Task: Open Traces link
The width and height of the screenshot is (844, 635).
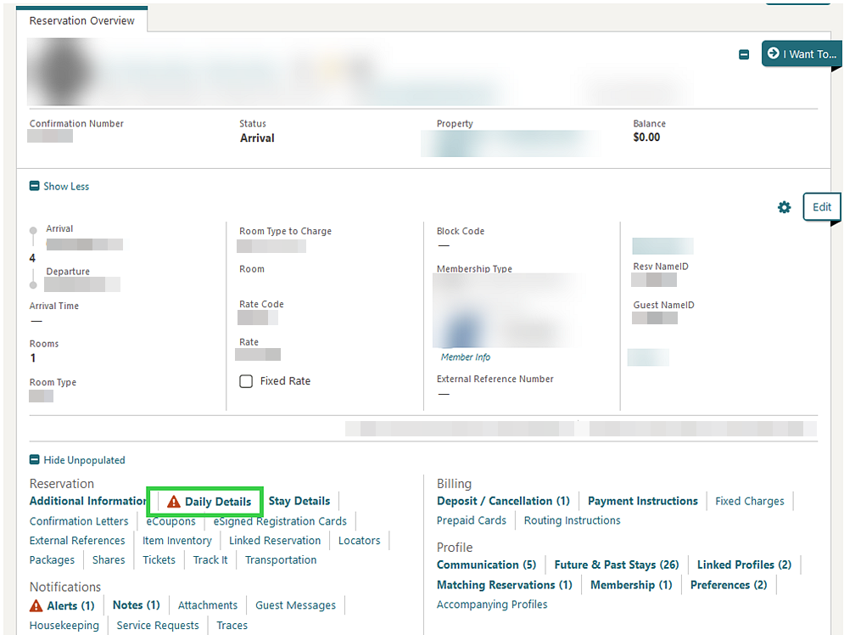Action: click(x=232, y=626)
